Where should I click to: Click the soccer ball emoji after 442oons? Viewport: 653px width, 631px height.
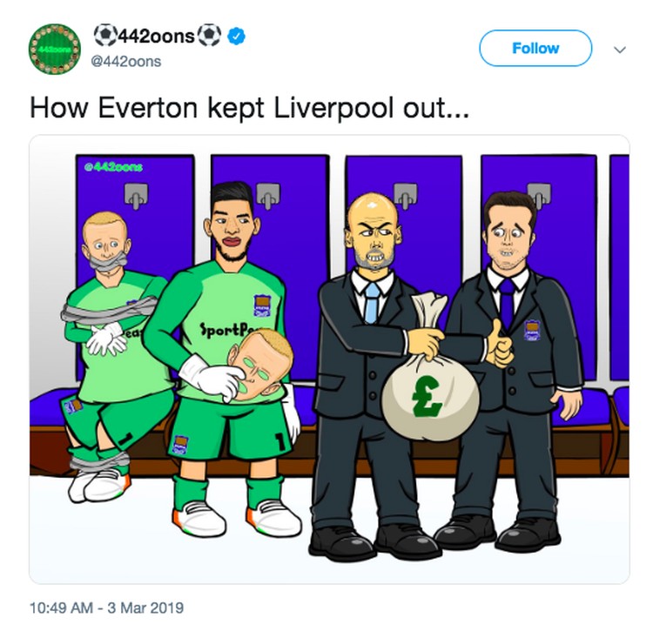click(x=210, y=35)
